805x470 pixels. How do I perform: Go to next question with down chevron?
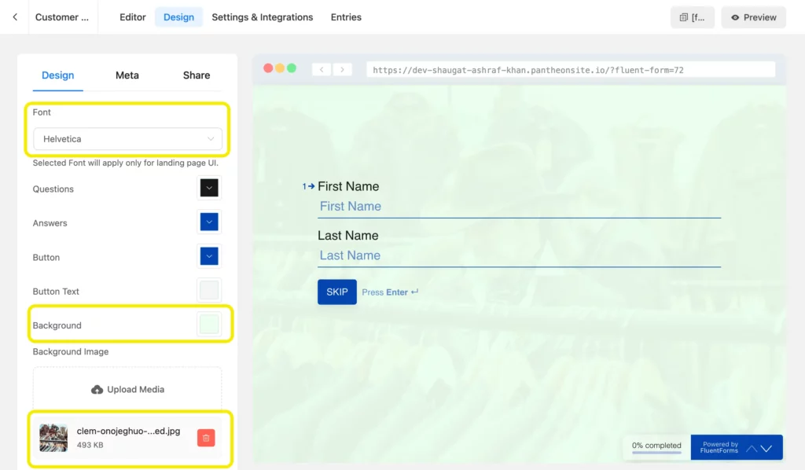(766, 449)
